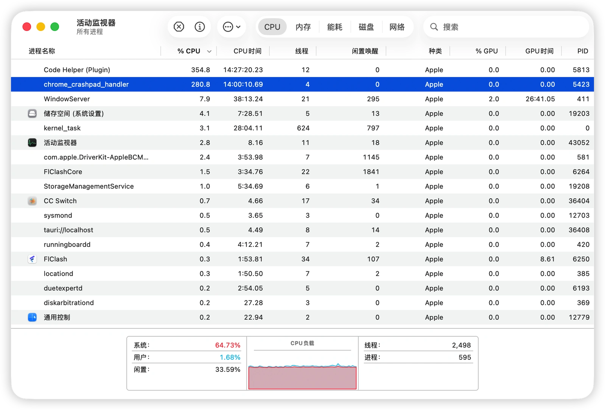Click the 系统 64.73% value

point(227,345)
